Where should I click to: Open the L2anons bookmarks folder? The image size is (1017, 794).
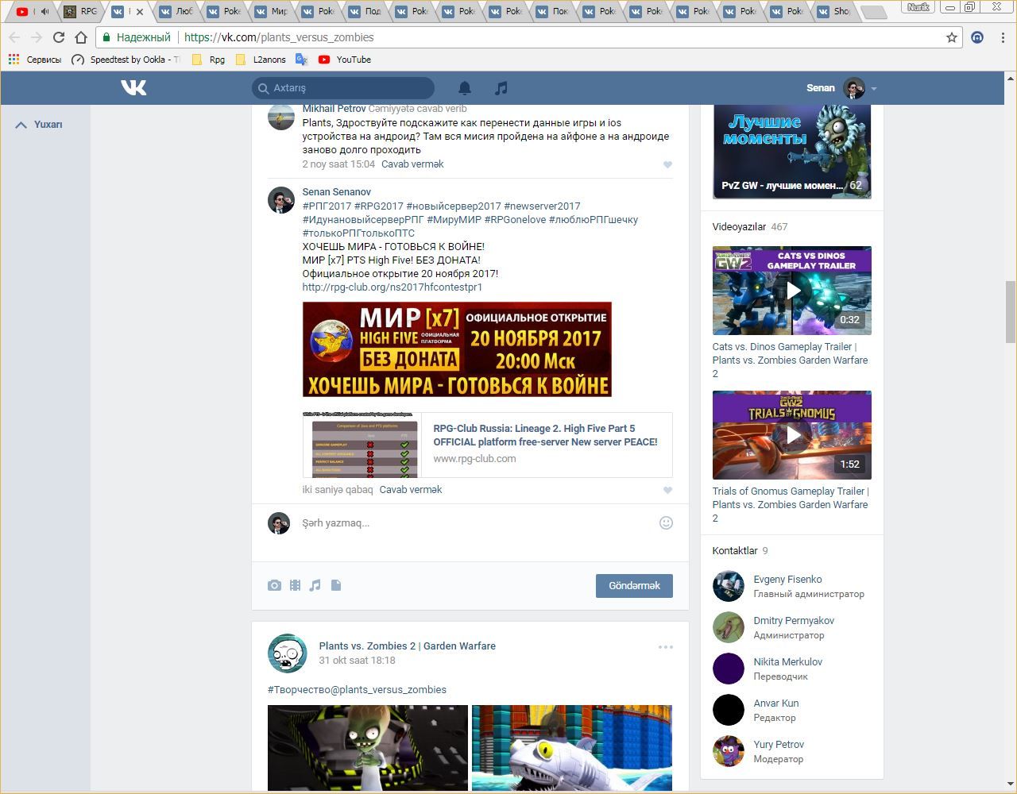tap(261, 60)
